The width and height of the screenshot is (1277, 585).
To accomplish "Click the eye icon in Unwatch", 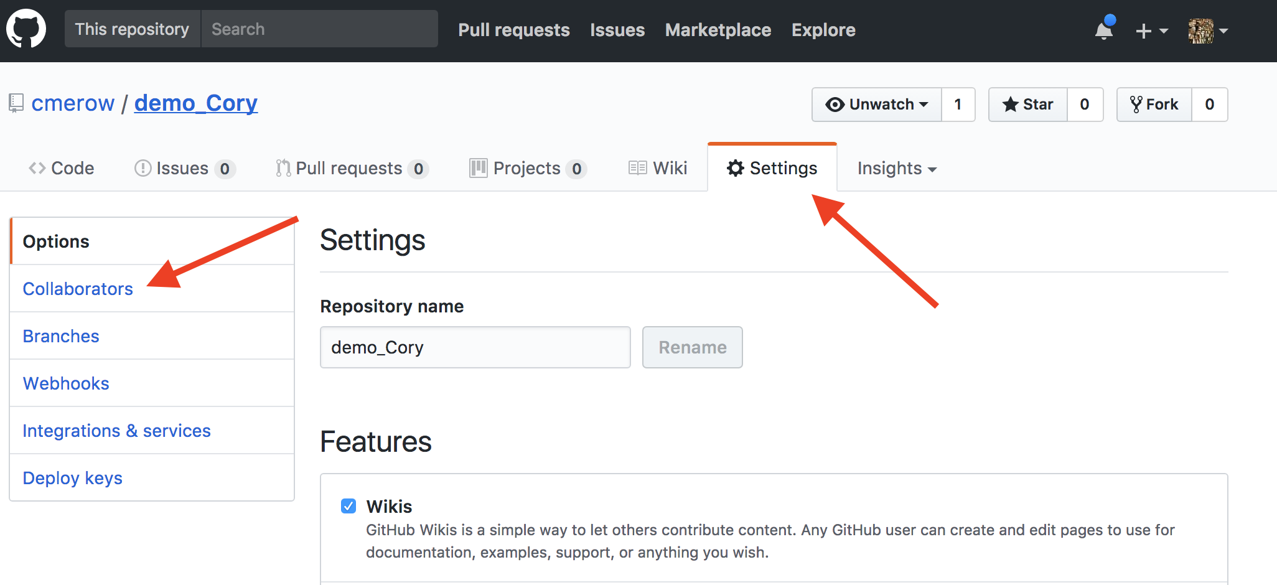I will pos(835,105).
